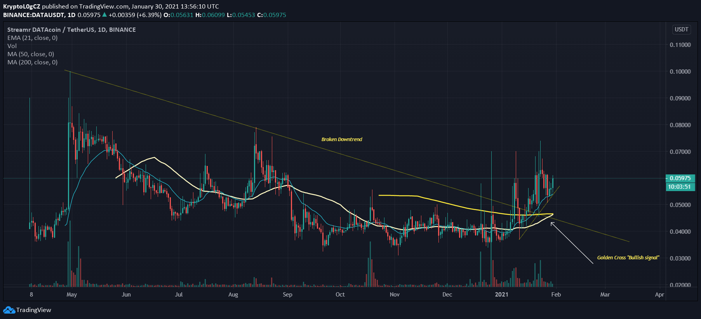Click the Apr label on time axis
This screenshot has height=319, width=701.
[x=659, y=295]
